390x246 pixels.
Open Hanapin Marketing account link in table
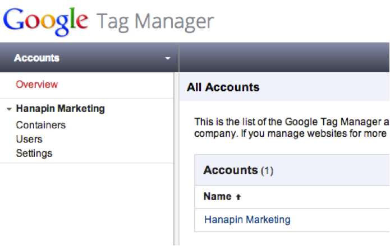(247, 220)
